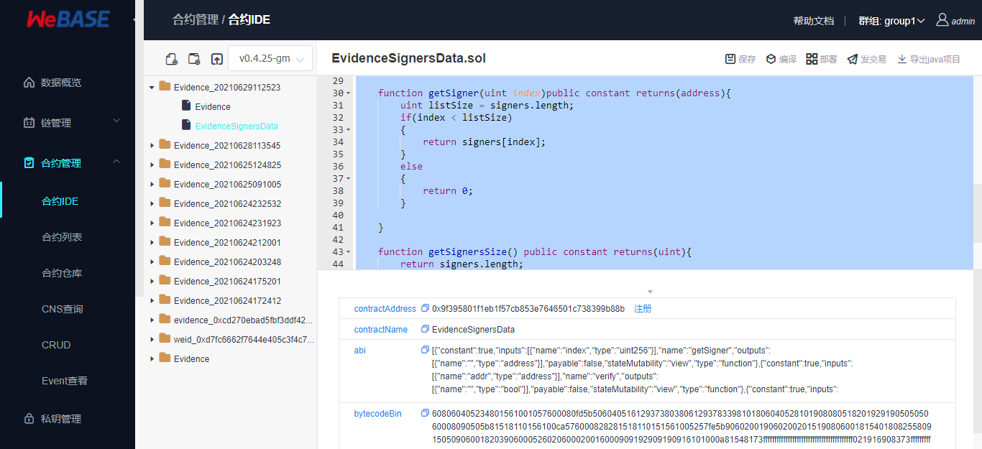Open the Evidence file in tree
Screen dimensions: 982x449
click(213, 106)
